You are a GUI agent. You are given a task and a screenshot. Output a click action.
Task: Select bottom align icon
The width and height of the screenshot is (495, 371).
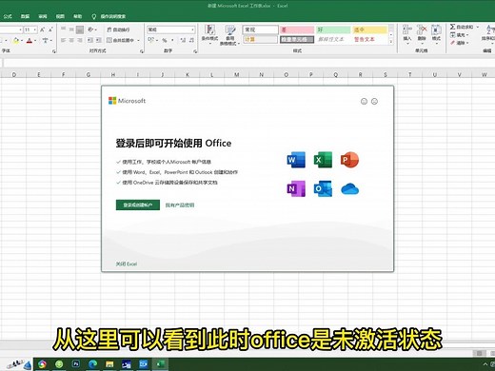point(80,29)
